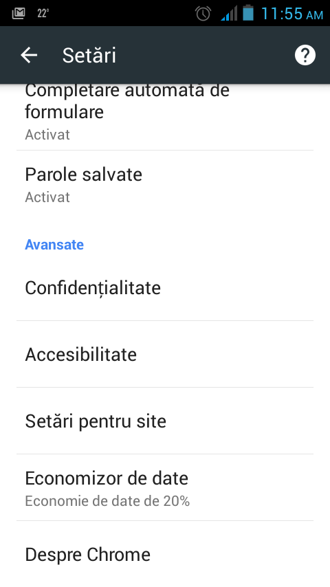This screenshot has width=330, height=587.
Task: Tap the alarm clock status icon
Action: [203, 14]
